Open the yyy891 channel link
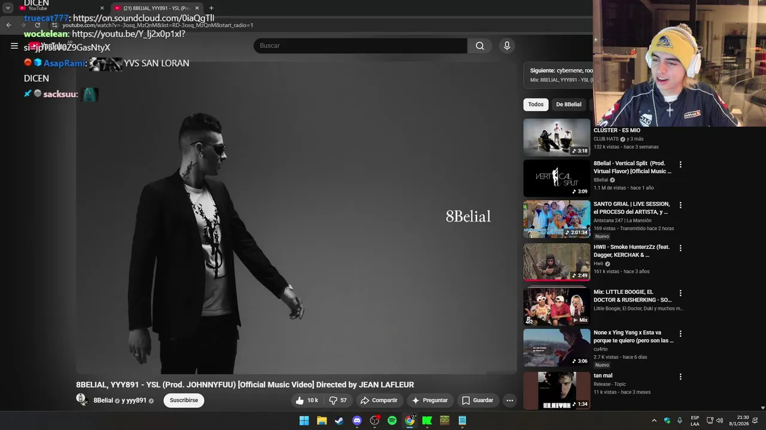The image size is (766, 430). tap(136, 400)
